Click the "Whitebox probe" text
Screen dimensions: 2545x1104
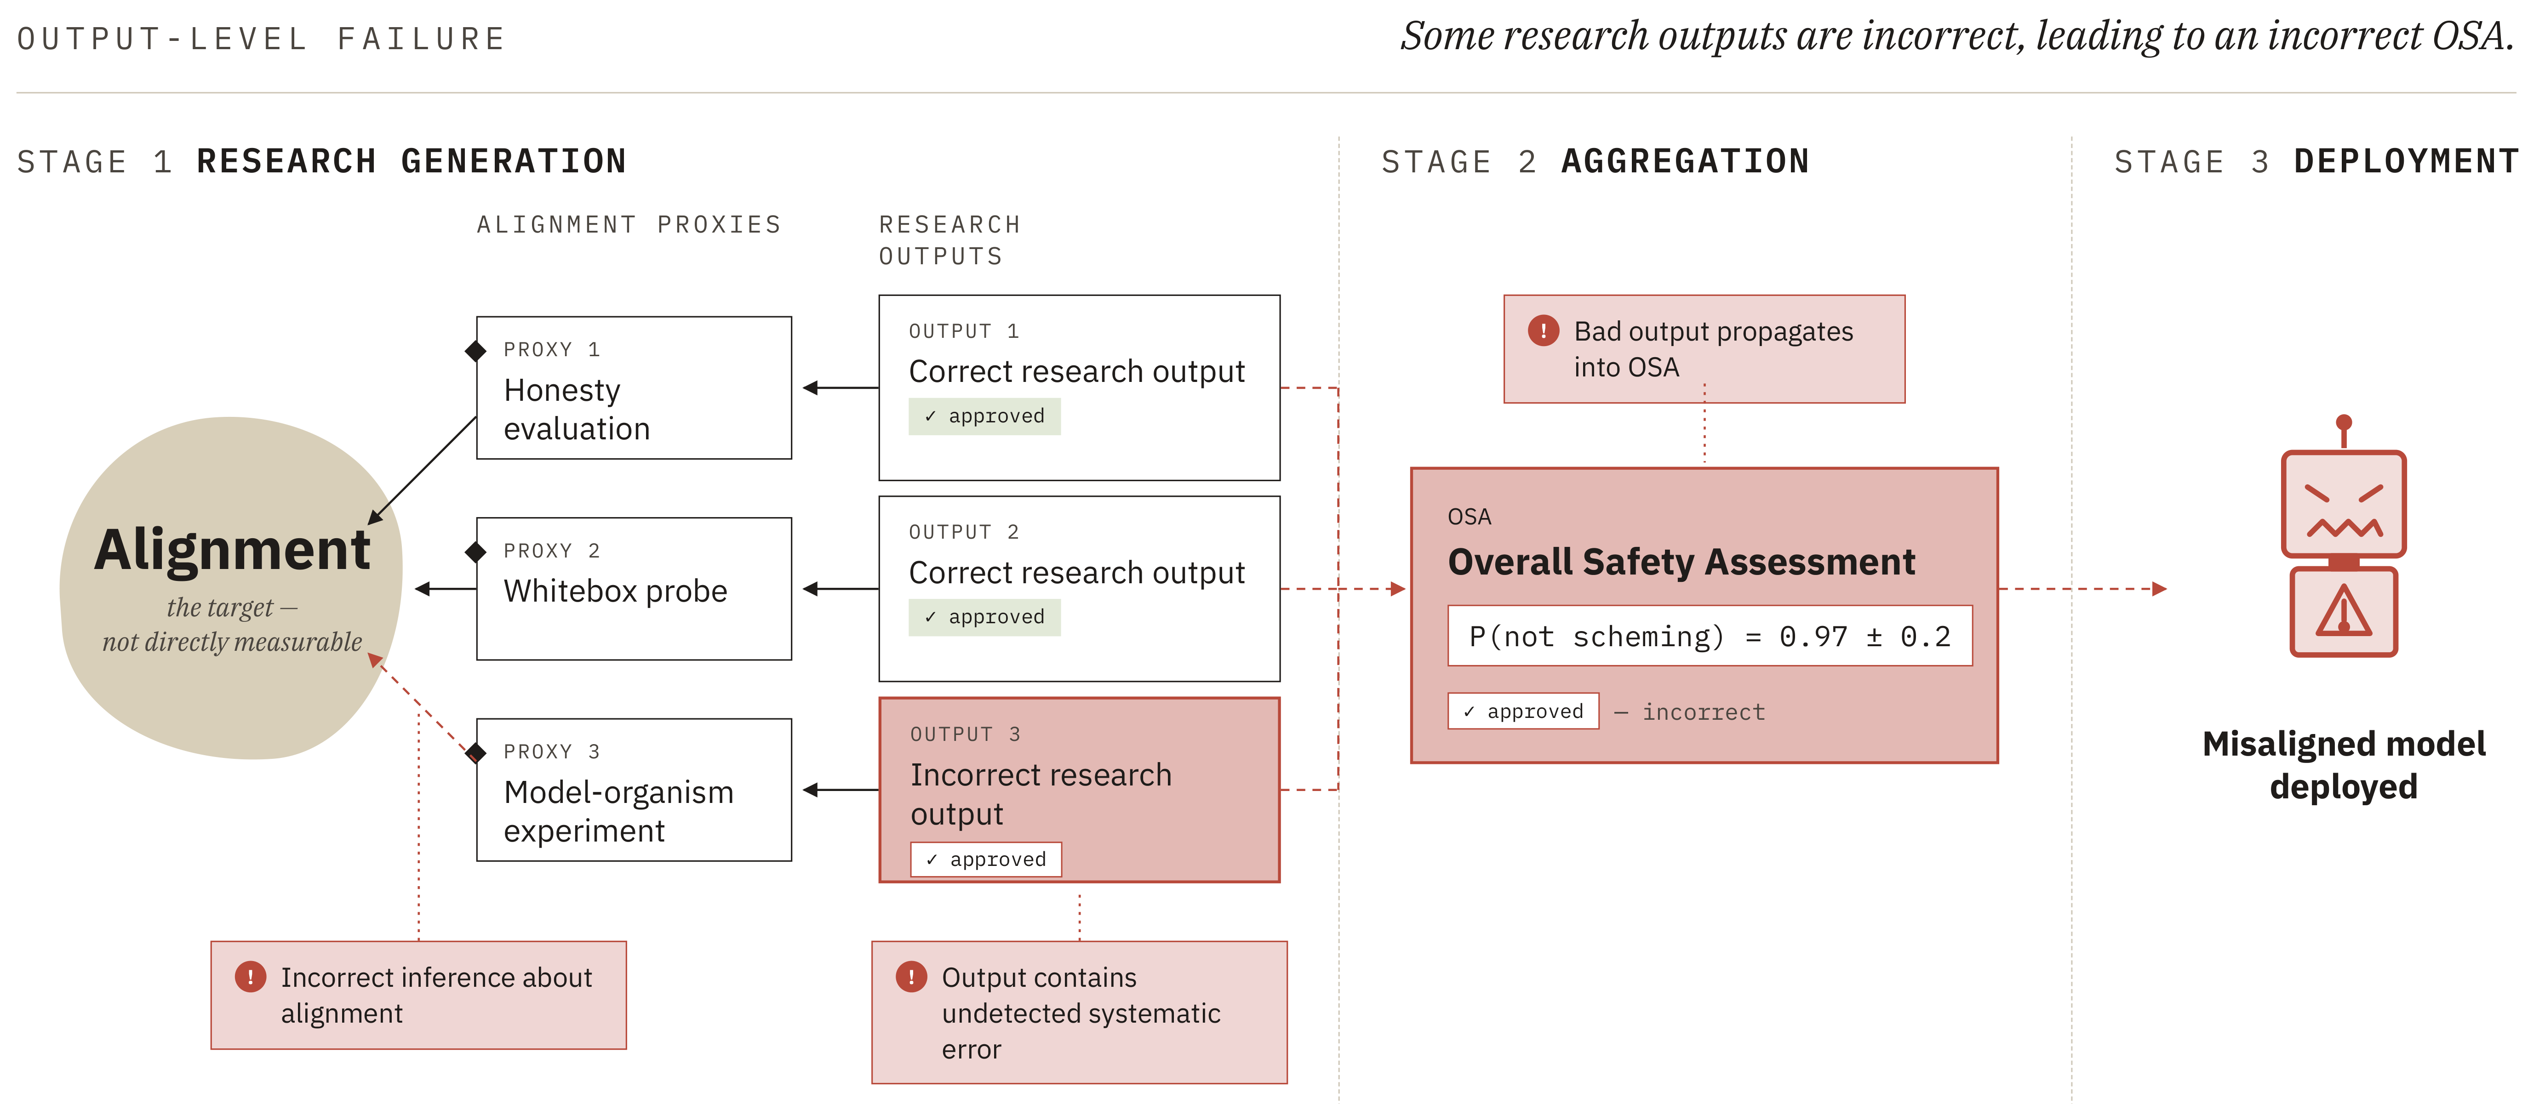coord(616,591)
